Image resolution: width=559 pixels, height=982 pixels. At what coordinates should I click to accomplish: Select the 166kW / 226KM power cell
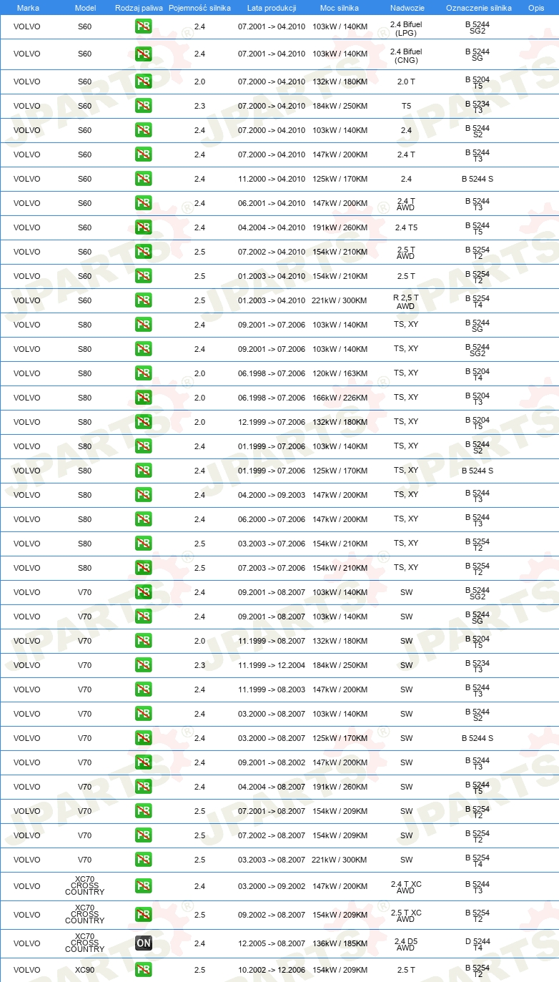[340, 398]
